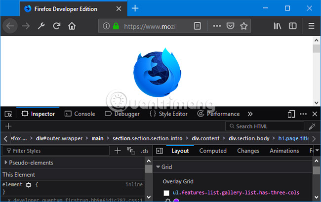This screenshot has height=202, width=321.
Task: Open the Performance tab
Action: (x=218, y=114)
